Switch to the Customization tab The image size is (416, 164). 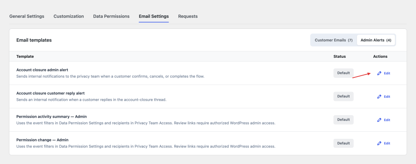tap(69, 16)
